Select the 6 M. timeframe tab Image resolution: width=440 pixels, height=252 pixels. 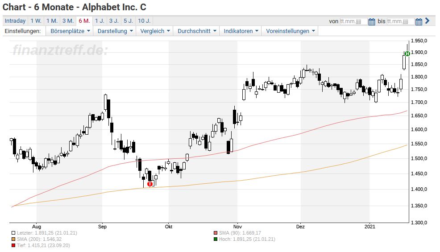click(84, 21)
